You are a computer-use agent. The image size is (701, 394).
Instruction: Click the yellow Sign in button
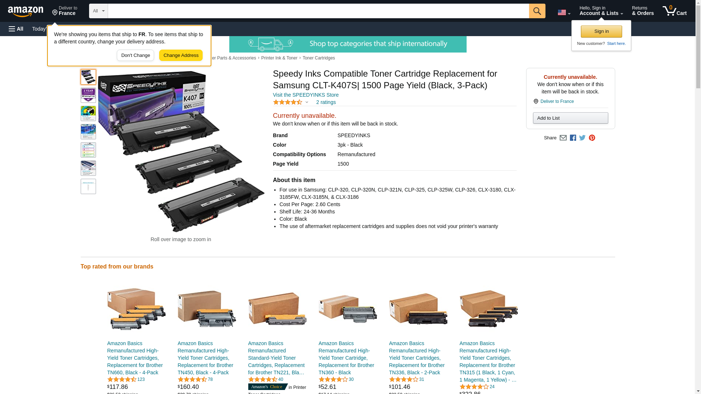(x=601, y=31)
